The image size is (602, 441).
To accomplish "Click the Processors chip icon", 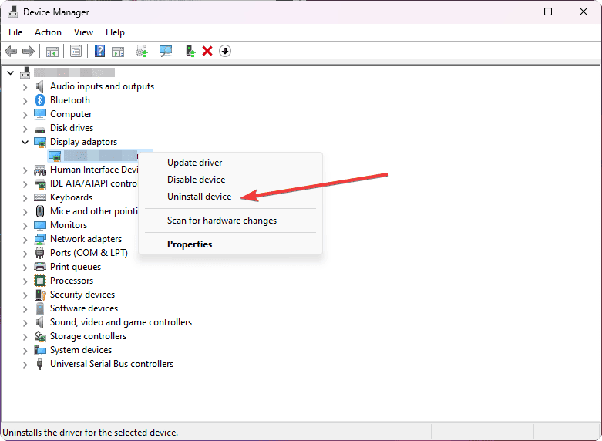I will 40,281.
